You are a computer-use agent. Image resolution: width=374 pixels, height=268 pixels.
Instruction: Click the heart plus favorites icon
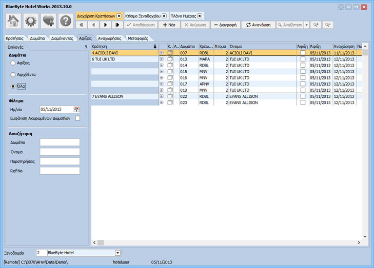point(48,20)
